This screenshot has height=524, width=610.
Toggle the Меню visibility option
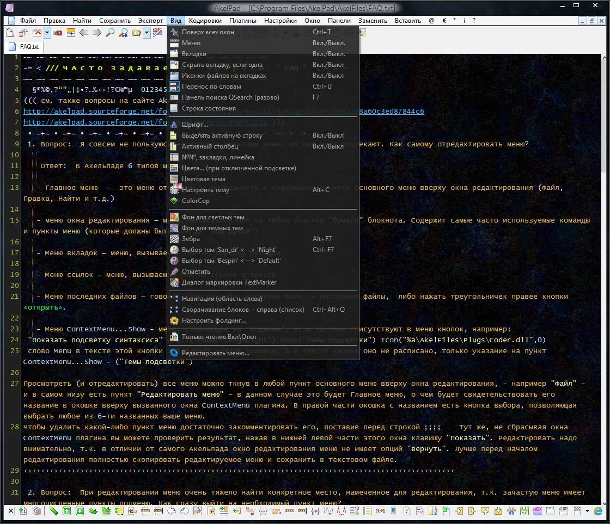pos(263,43)
